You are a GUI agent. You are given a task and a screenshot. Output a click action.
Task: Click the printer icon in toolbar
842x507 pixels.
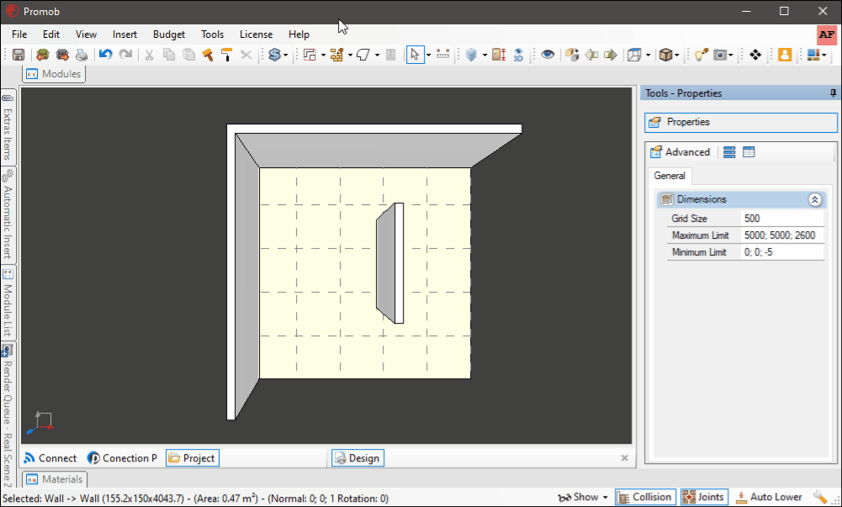coord(82,55)
